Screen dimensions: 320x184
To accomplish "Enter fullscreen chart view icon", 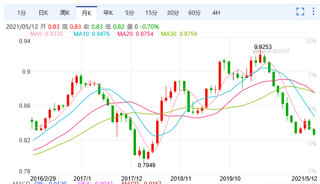I will tap(300, 11).
